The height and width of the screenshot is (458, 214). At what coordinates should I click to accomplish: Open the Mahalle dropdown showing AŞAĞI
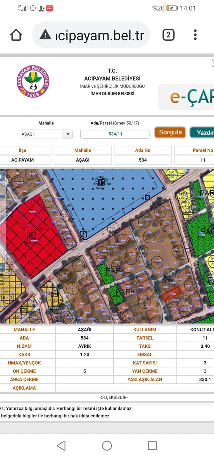pyautogui.click(x=46, y=134)
